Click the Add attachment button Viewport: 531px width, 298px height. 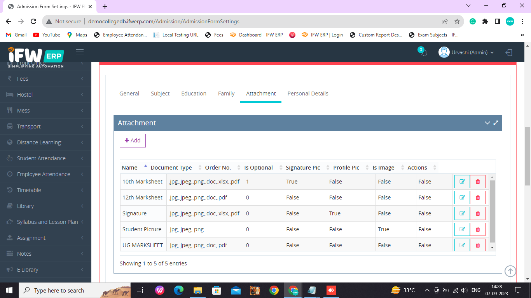133,140
